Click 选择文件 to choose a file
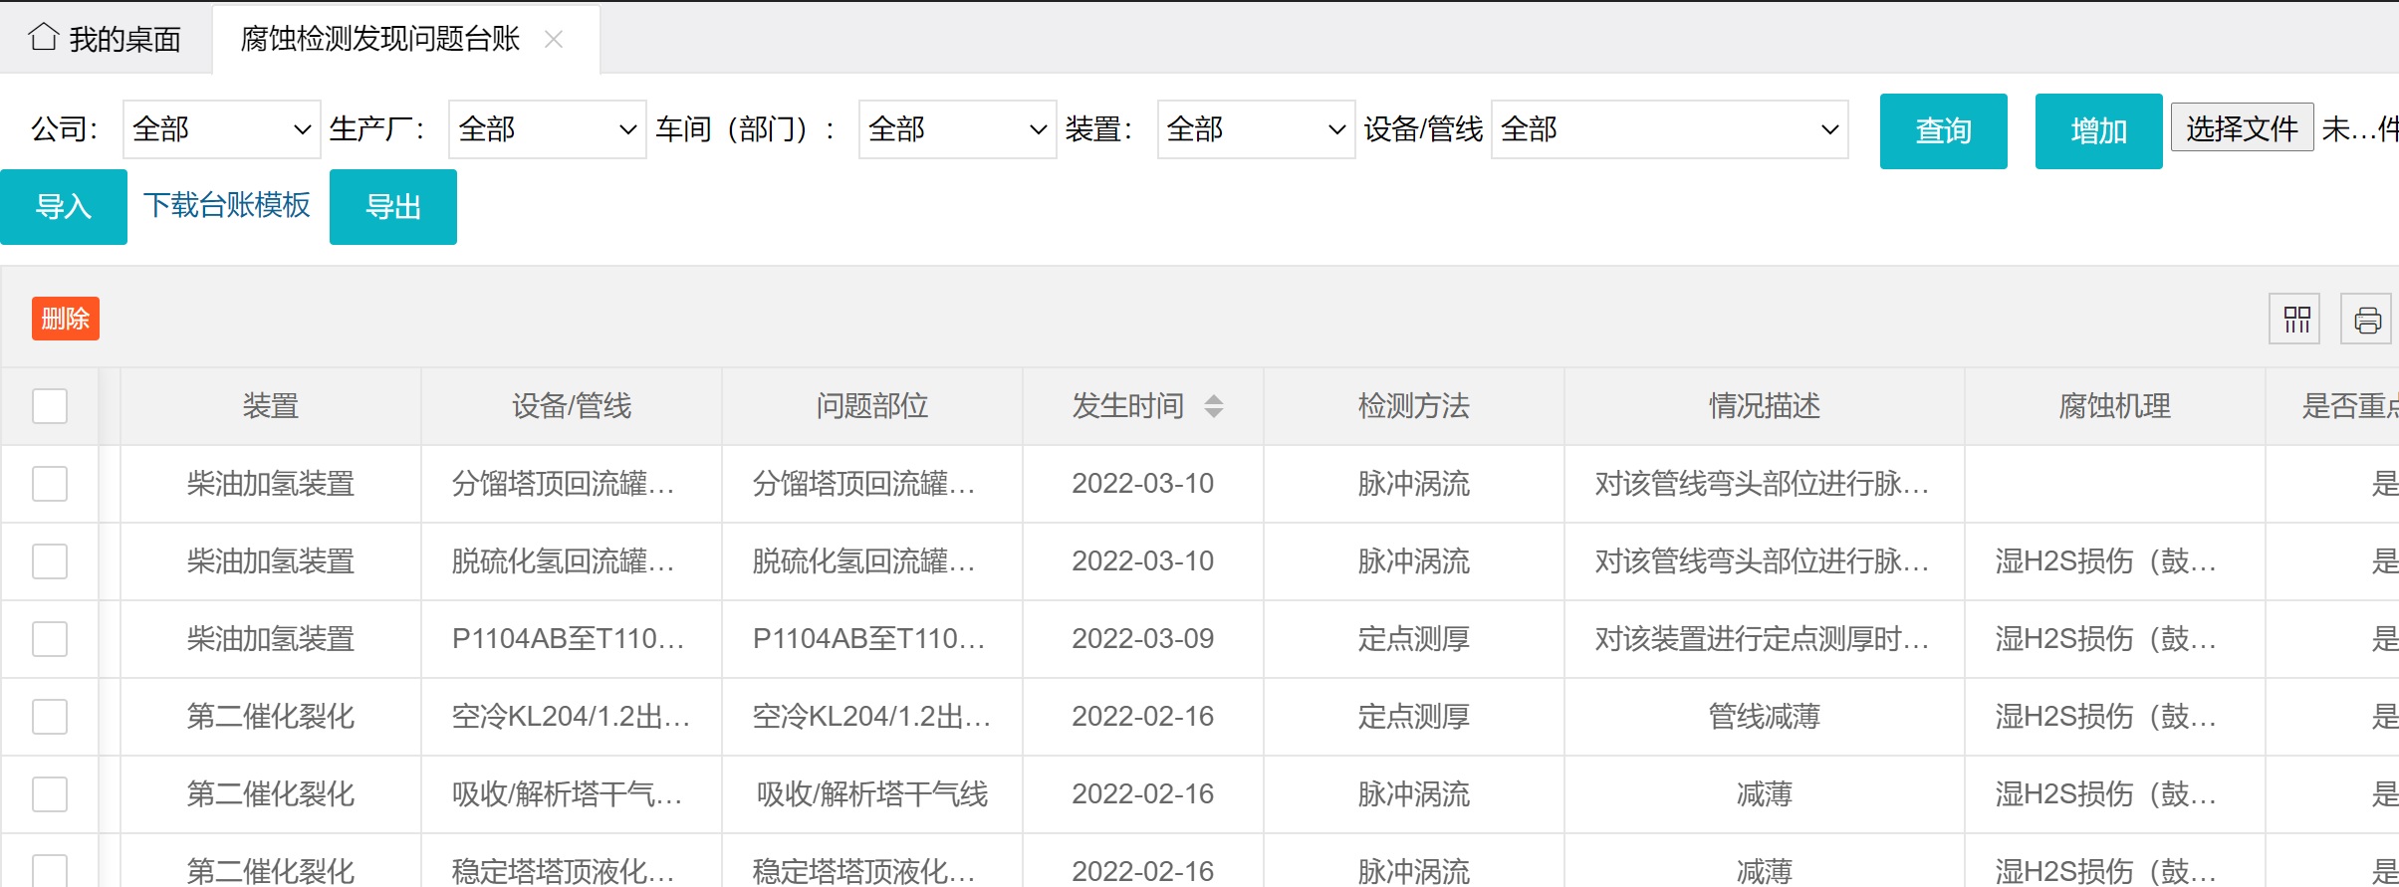 2241,128
